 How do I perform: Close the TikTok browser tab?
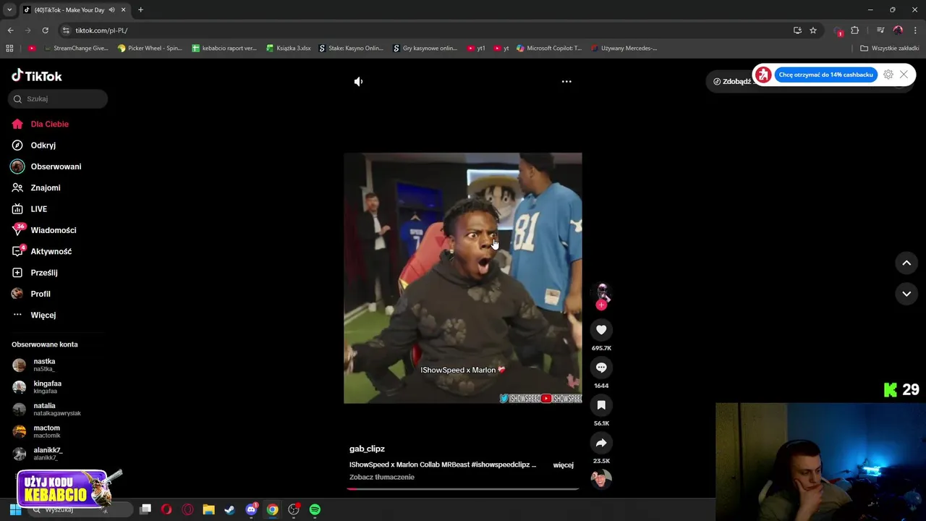pos(123,10)
